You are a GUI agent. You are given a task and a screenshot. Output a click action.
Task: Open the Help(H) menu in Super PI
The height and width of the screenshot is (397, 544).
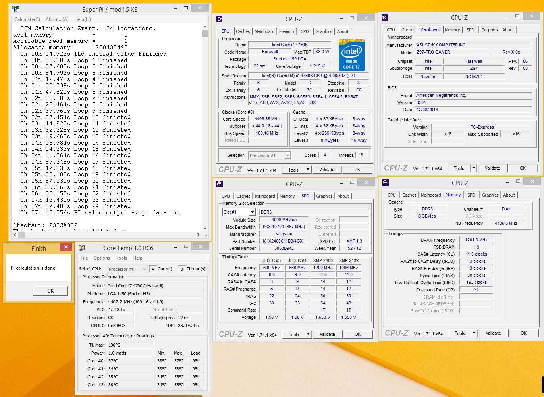(83, 19)
